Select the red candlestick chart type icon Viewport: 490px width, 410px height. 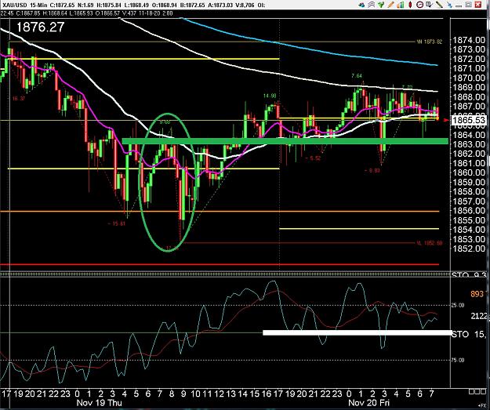[410, 5]
